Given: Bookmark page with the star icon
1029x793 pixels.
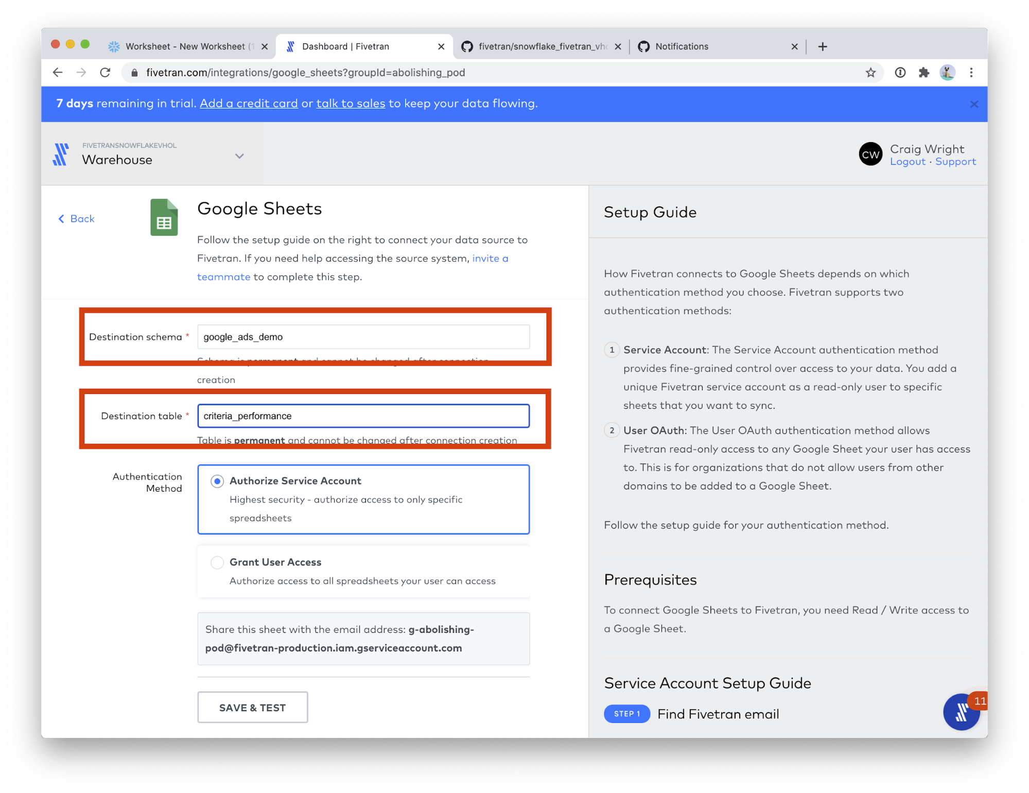Looking at the screenshot, I should (x=870, y=73).
